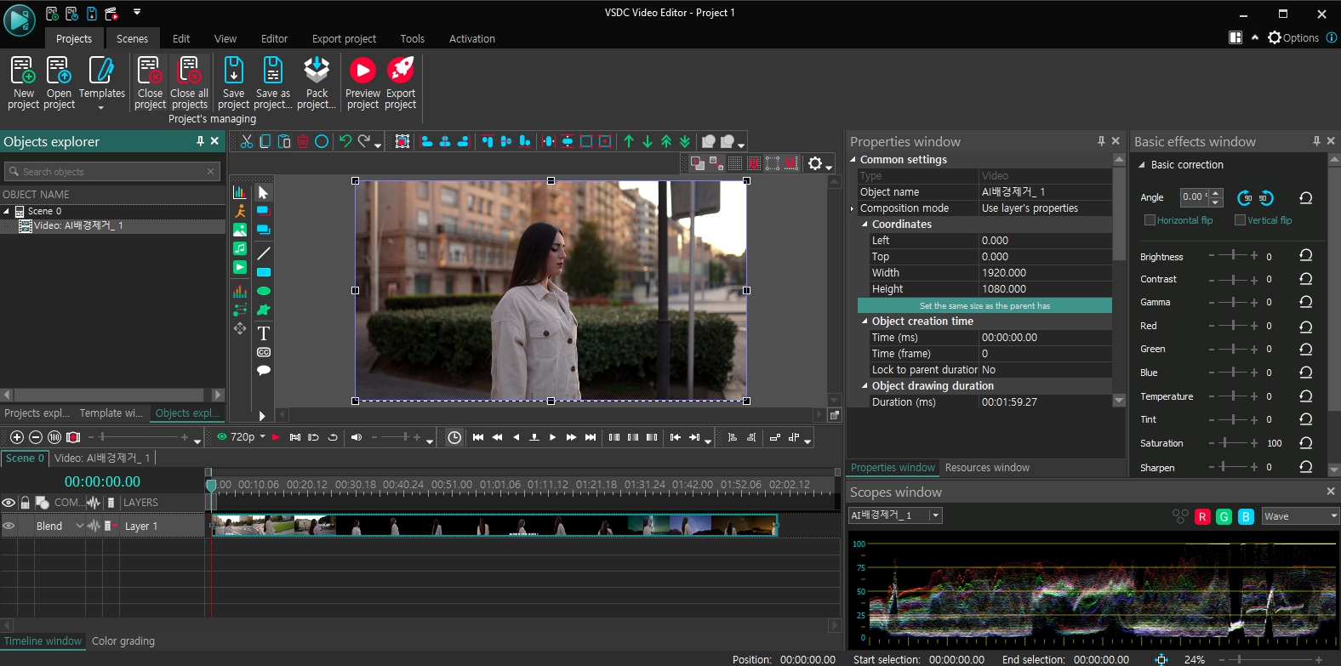Collapse the Coordinates section
Viewport: 1341px width, 666px height.
(865, 225)
